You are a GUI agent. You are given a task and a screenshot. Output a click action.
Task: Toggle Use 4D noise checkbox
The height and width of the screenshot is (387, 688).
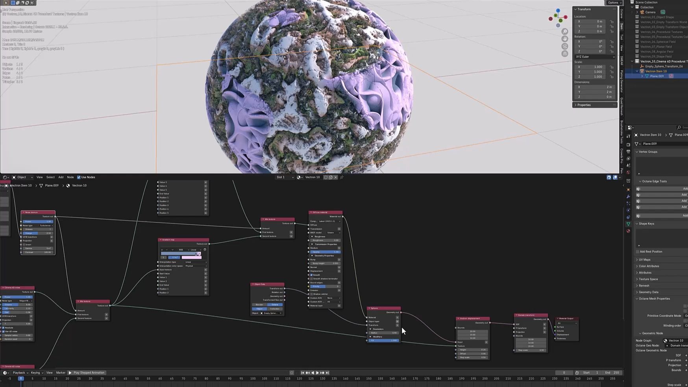(x=4, y=331)
